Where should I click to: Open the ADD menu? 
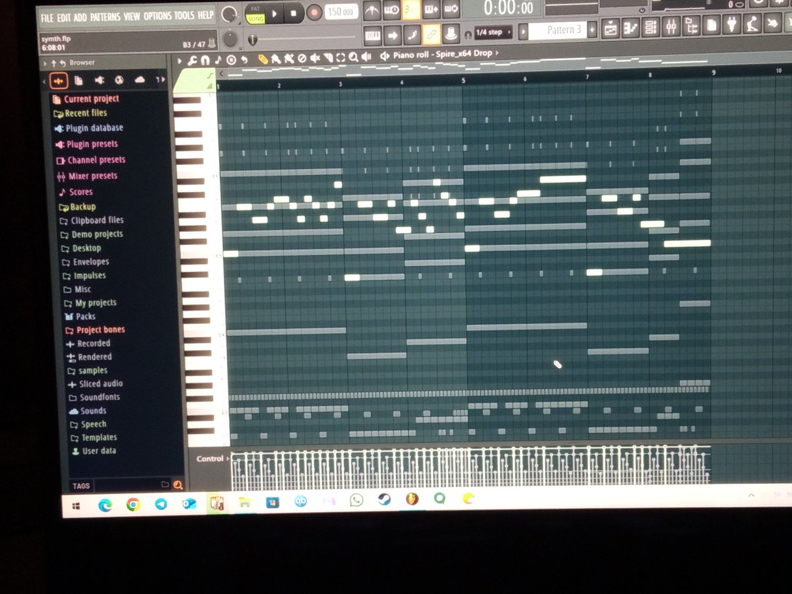pos(81,16)
